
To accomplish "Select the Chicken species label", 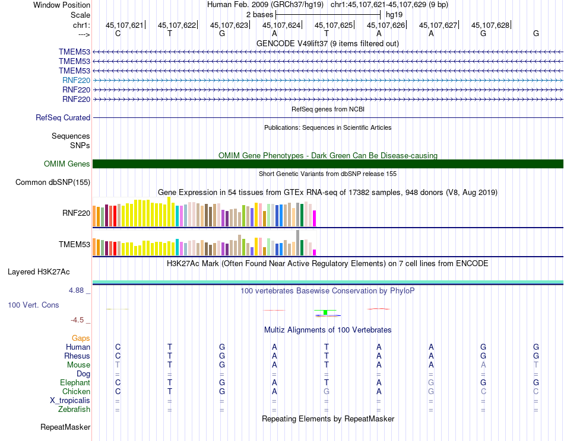I will tap(76, 391).
